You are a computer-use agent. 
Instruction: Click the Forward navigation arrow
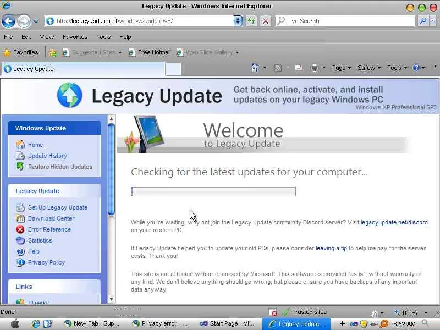pos(24,21)
